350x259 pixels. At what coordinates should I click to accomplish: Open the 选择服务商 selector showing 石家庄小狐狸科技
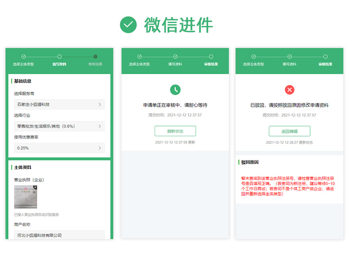point(59,105)
